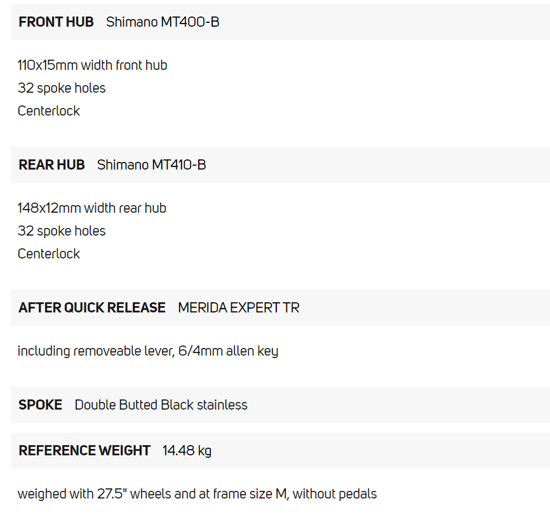Click the 110x15mm width front hub line
This screenshot has height=515, width=550.
click(x=92, y=65)
